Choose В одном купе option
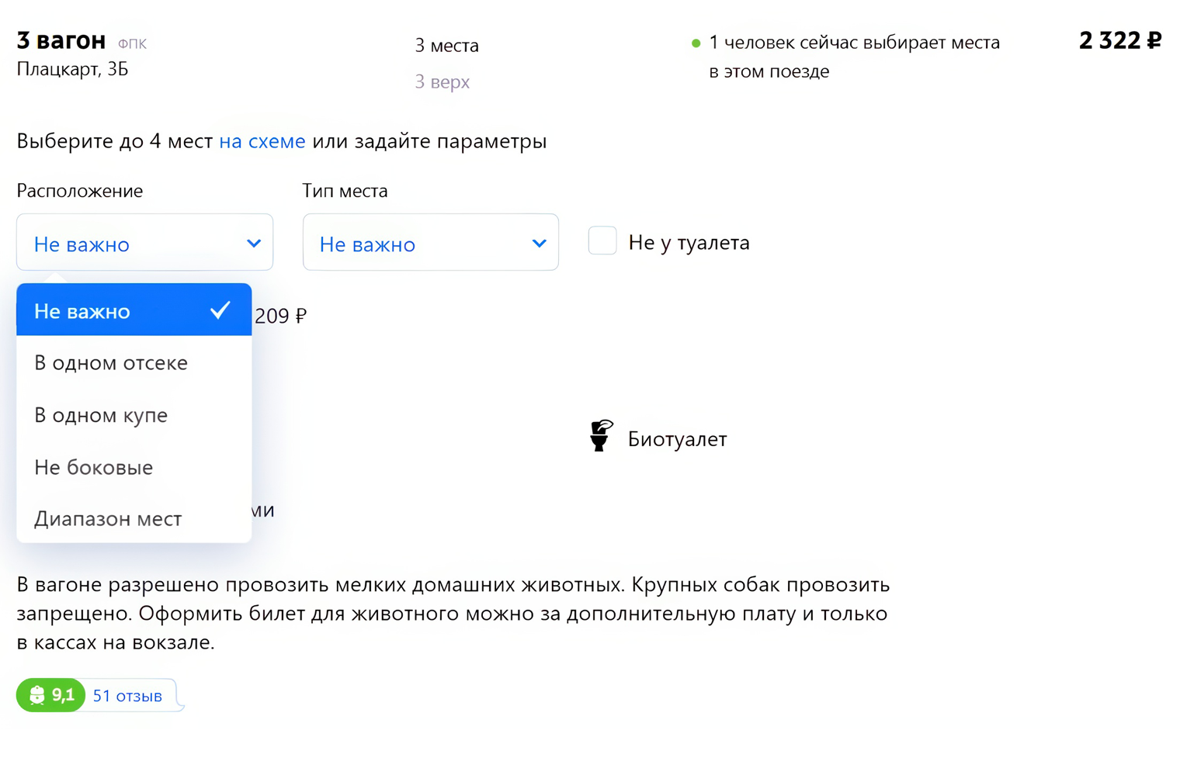Screen dimensions: 1180x768 [134, 414]
